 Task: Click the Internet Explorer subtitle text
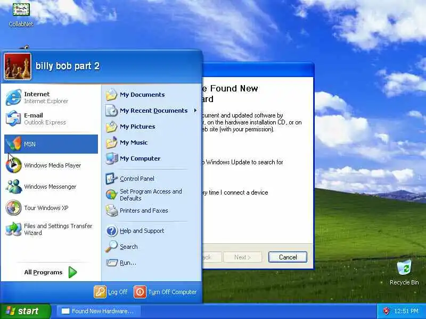(x=46, y=101)
